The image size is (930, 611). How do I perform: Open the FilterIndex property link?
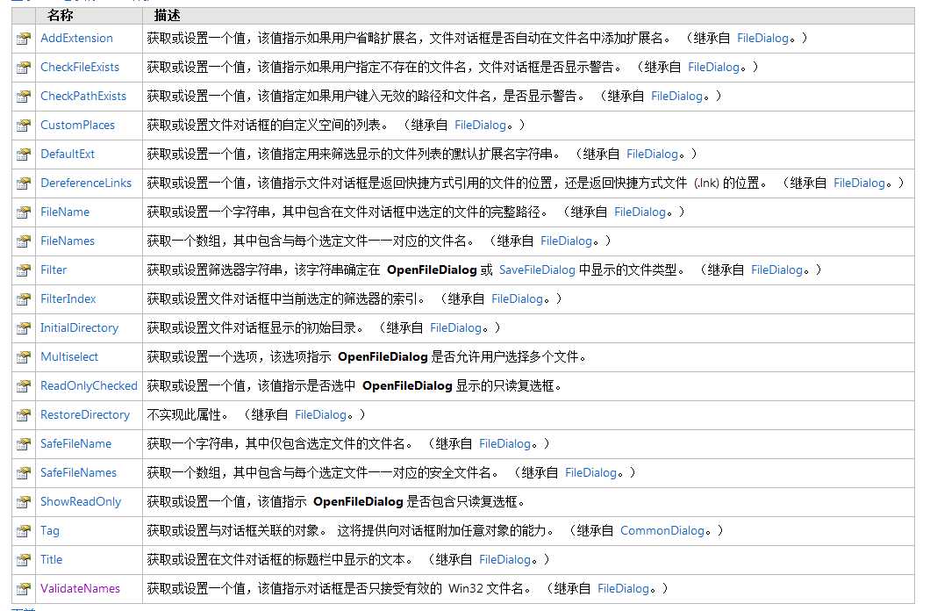tap(68, 299)
